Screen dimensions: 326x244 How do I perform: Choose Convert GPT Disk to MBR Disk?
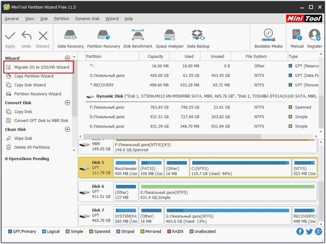pos(37,120)
